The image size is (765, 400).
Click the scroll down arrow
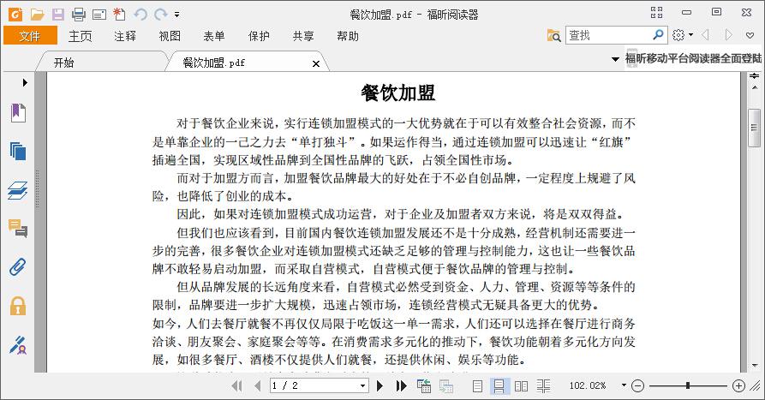pos(754,365)
